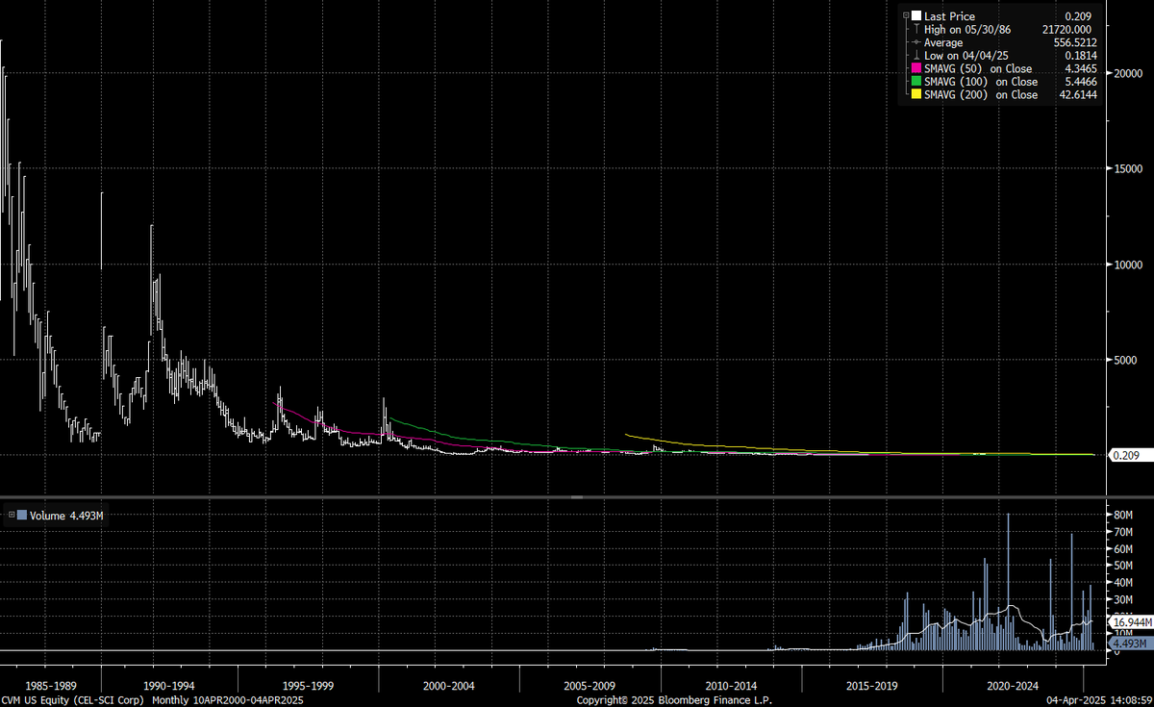Click the 2000-2004 time axis label

(x=449, y=686)
